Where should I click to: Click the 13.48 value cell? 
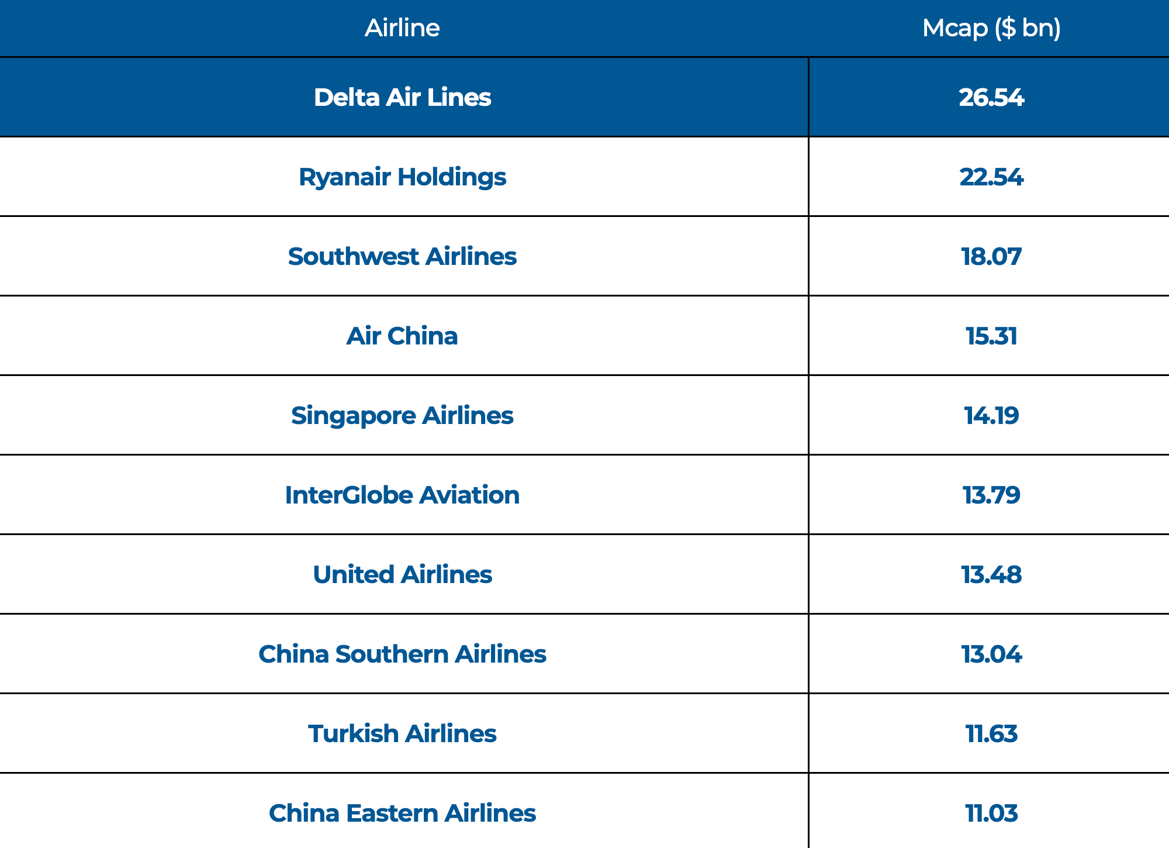tap(991, 574)
